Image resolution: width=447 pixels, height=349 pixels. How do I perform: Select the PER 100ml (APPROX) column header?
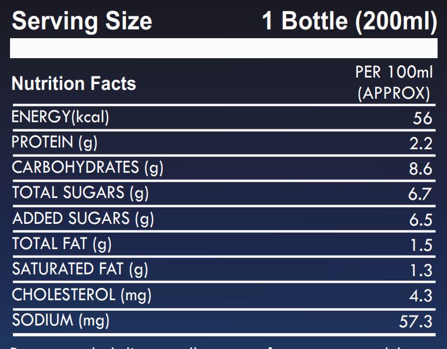(394, 83)
